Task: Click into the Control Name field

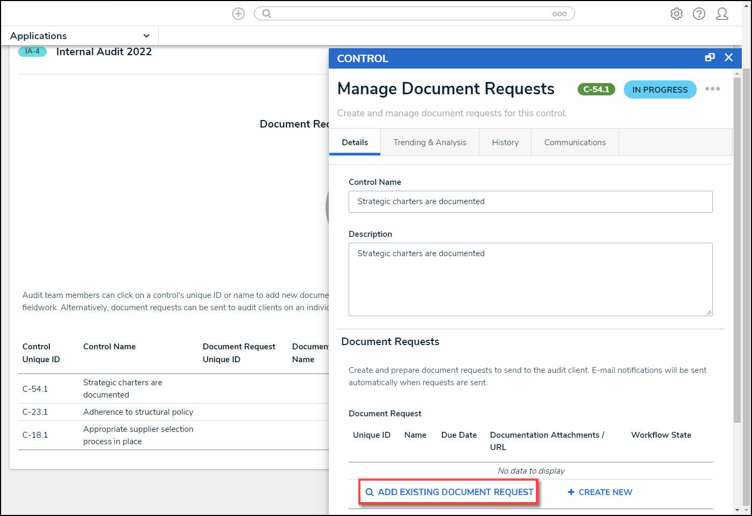Action: 530,202
